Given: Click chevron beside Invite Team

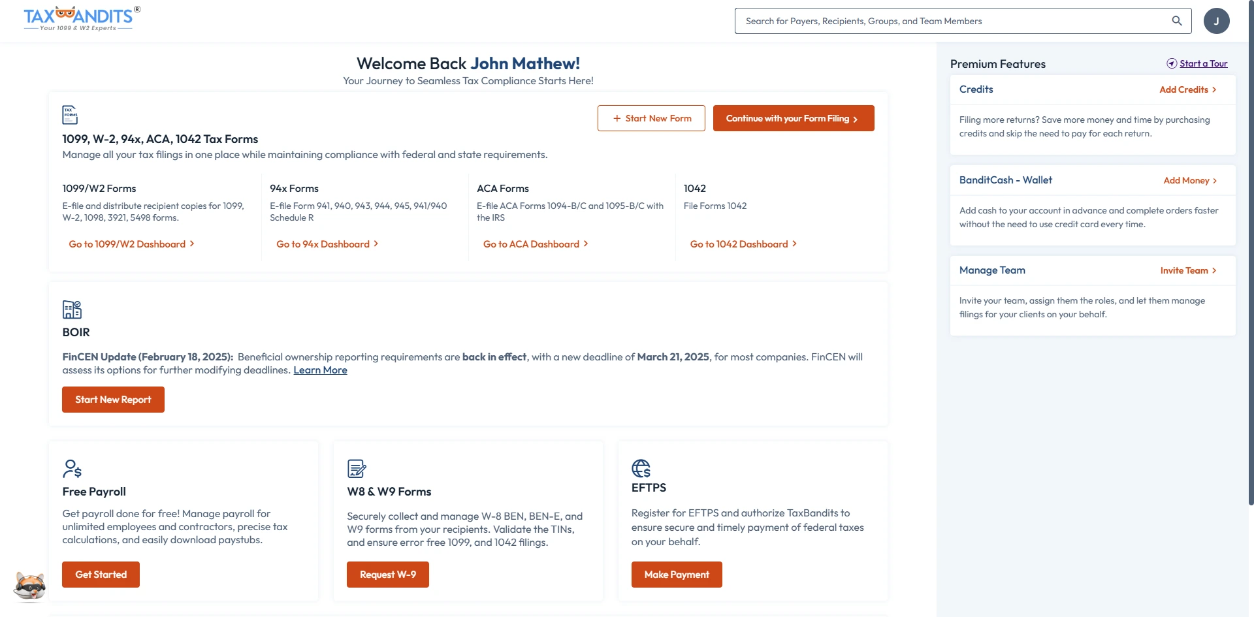Looking at the screenshot, I should [1214, 271].
